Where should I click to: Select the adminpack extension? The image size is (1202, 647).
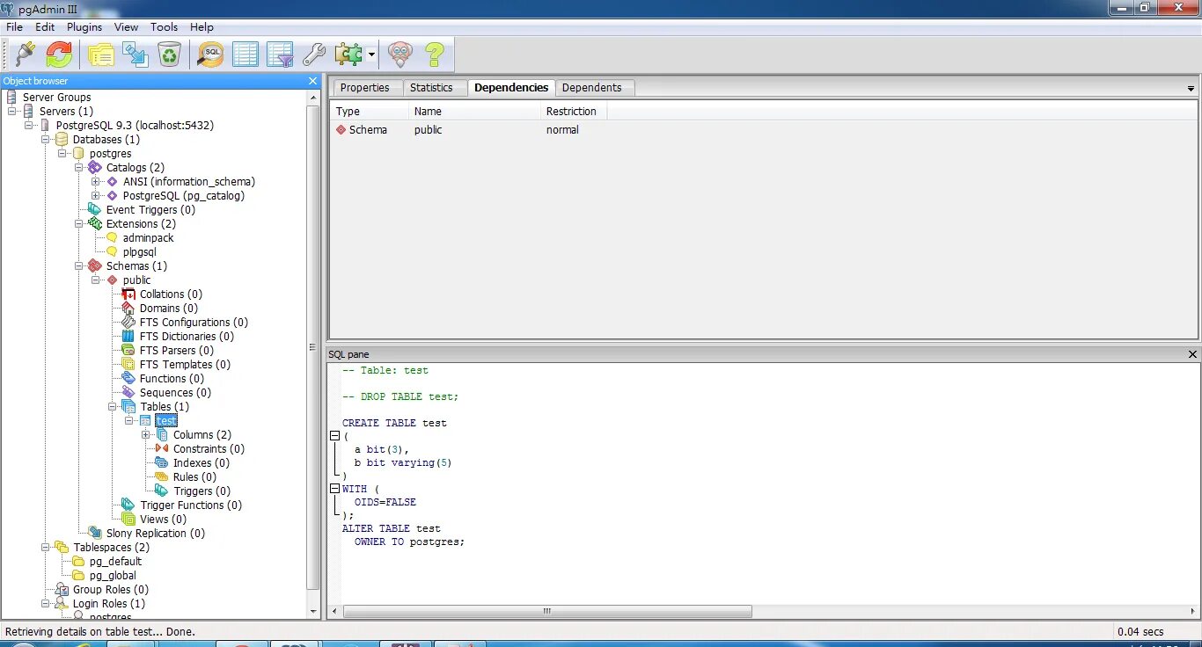coord(148,238)
